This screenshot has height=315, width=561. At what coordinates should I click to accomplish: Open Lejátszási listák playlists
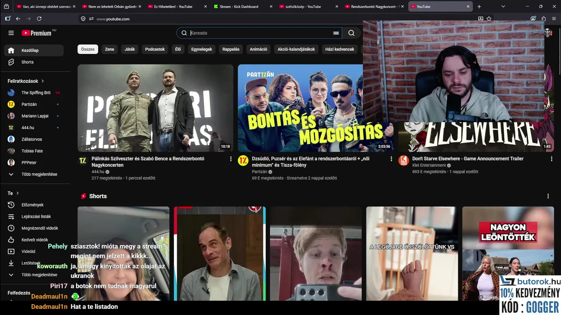tap(34, 217)
